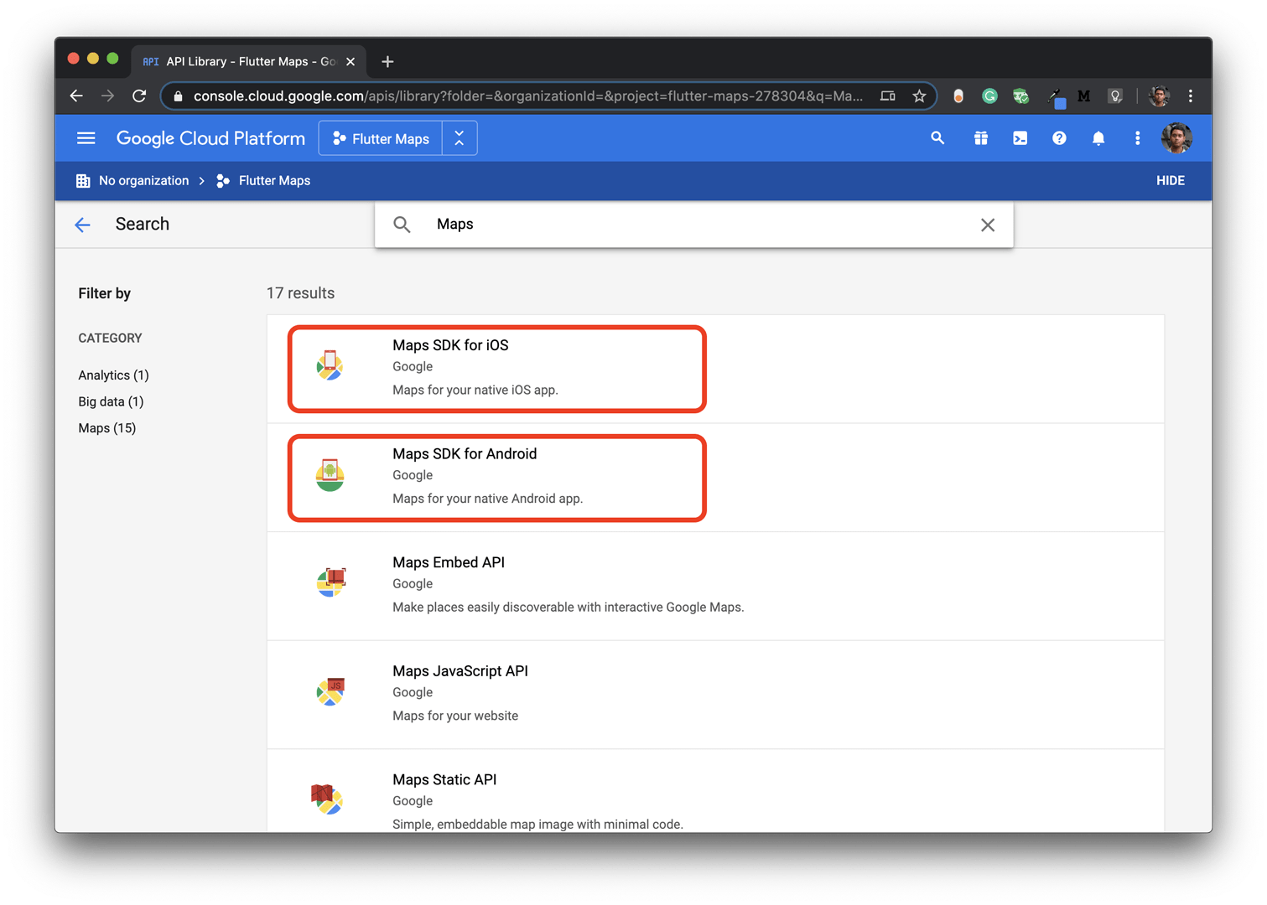Screen dimensions: 1267x905
Task: Open the Medium M extension icon
Action: click(1084, 96)
